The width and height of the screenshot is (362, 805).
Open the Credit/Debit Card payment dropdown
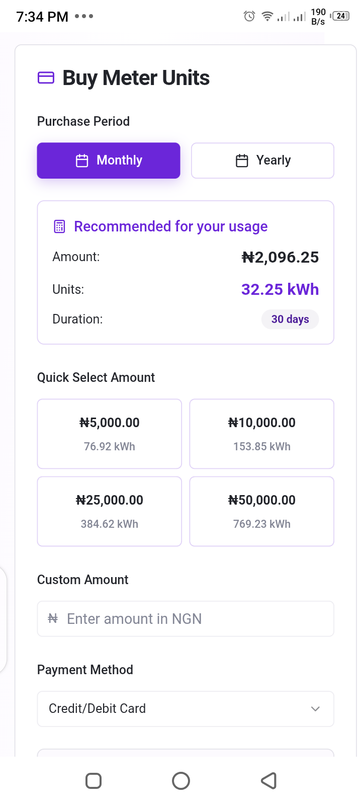tap(186, 709)
